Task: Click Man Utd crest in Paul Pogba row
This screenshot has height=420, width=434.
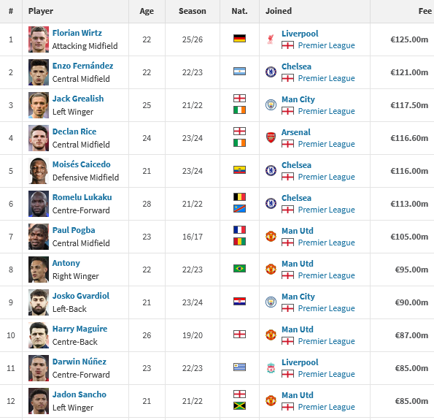Action: point(271,237)
